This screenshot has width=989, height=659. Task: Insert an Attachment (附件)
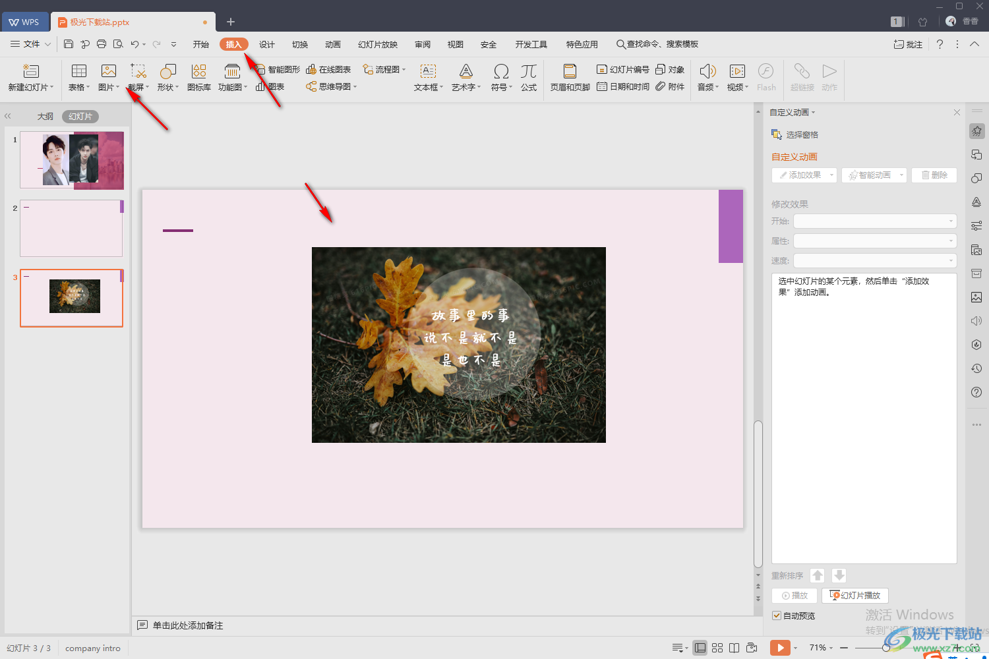click(670, 86)
